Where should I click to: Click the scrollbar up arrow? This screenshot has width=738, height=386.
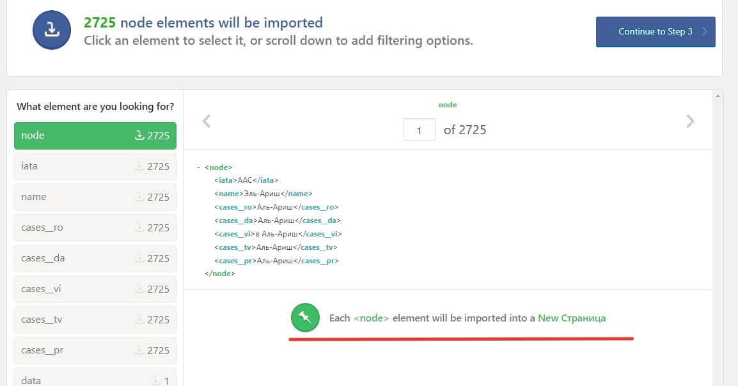(718, 96)
